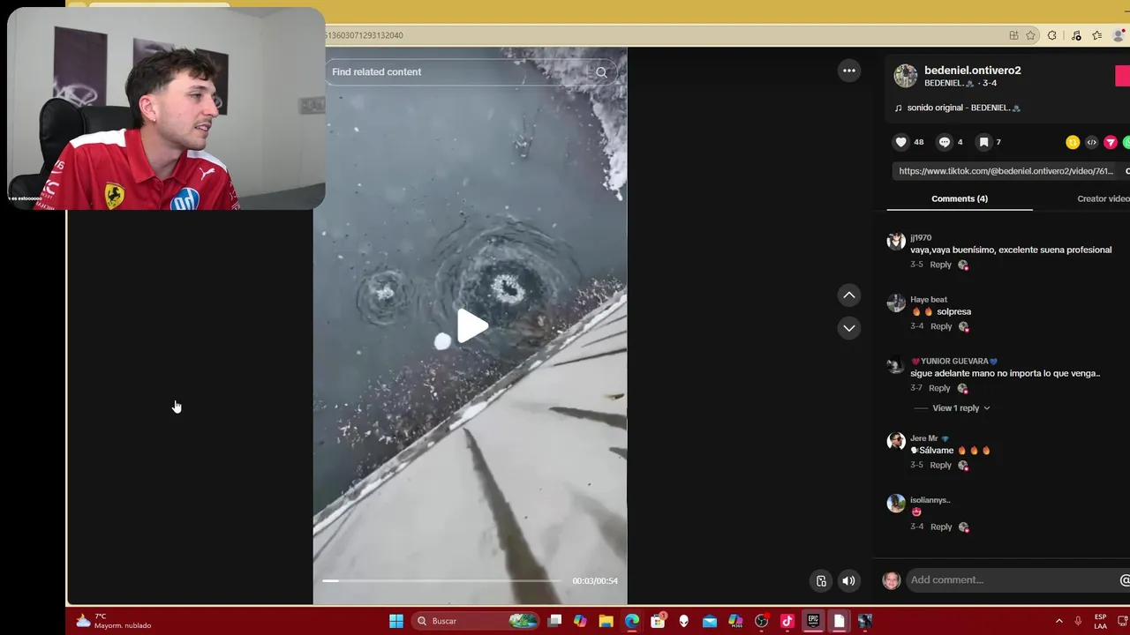Share via the red send icon
This screenshot has width=1130, height=635.
[x=1111, y=142]
